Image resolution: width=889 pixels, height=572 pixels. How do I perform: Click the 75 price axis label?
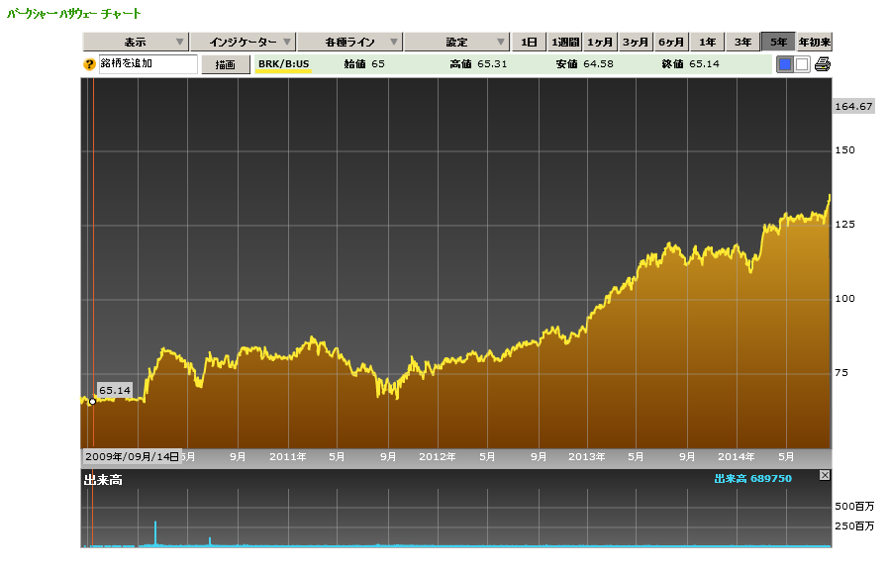[841, 373]
